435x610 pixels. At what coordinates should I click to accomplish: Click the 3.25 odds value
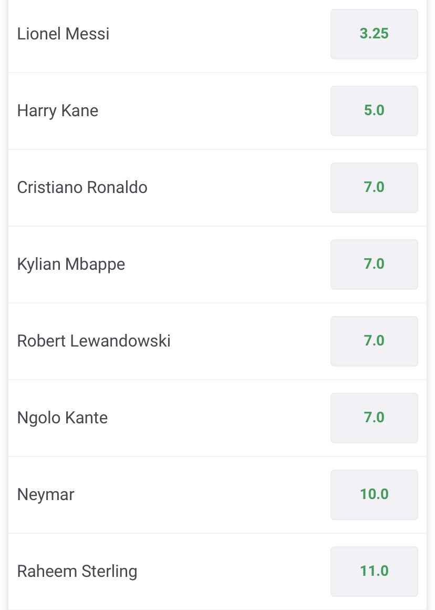pos(374,34)
